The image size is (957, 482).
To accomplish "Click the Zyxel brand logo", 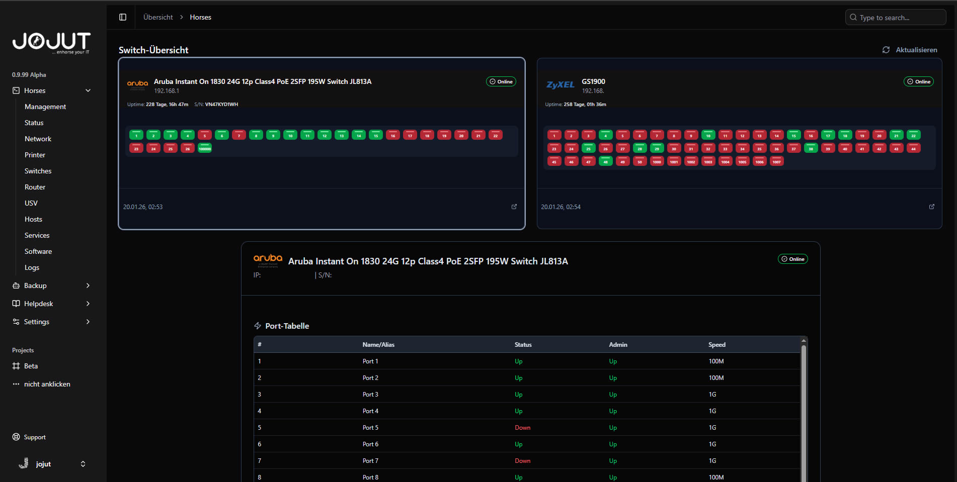I will pos(560,85).
